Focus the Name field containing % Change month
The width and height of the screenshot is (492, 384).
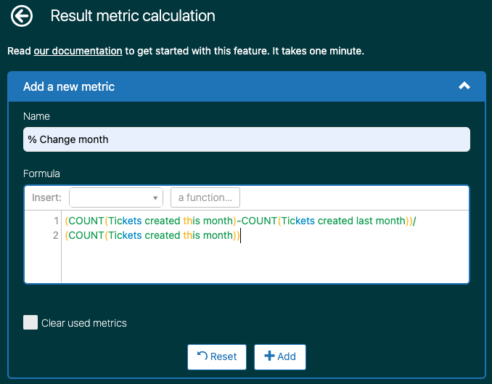coord(246,139)
